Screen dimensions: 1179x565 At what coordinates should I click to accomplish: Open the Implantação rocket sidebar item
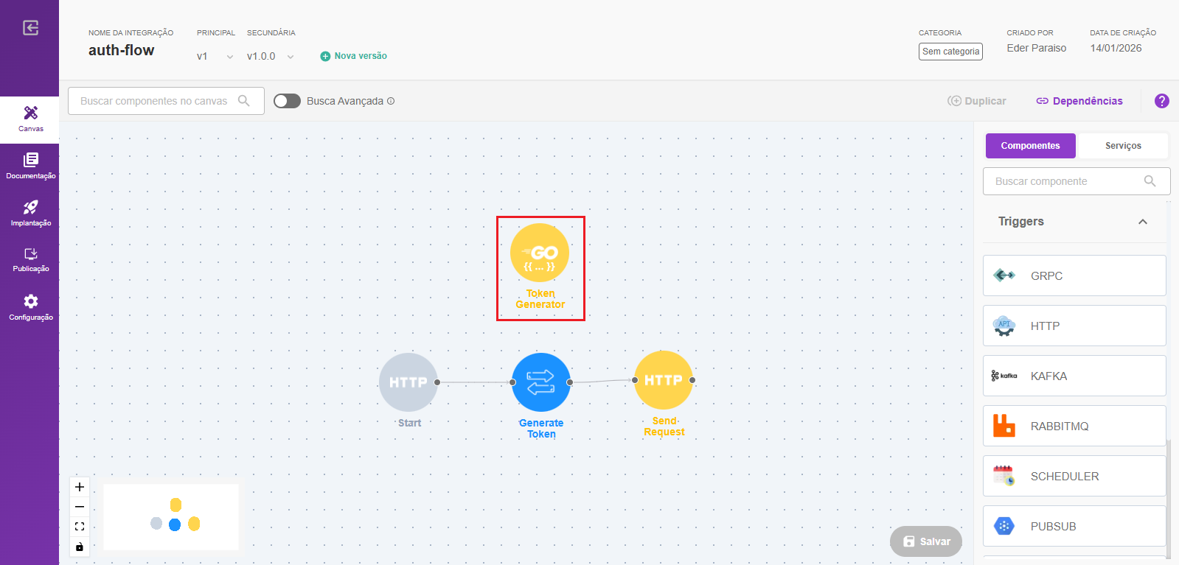[30, 213]
